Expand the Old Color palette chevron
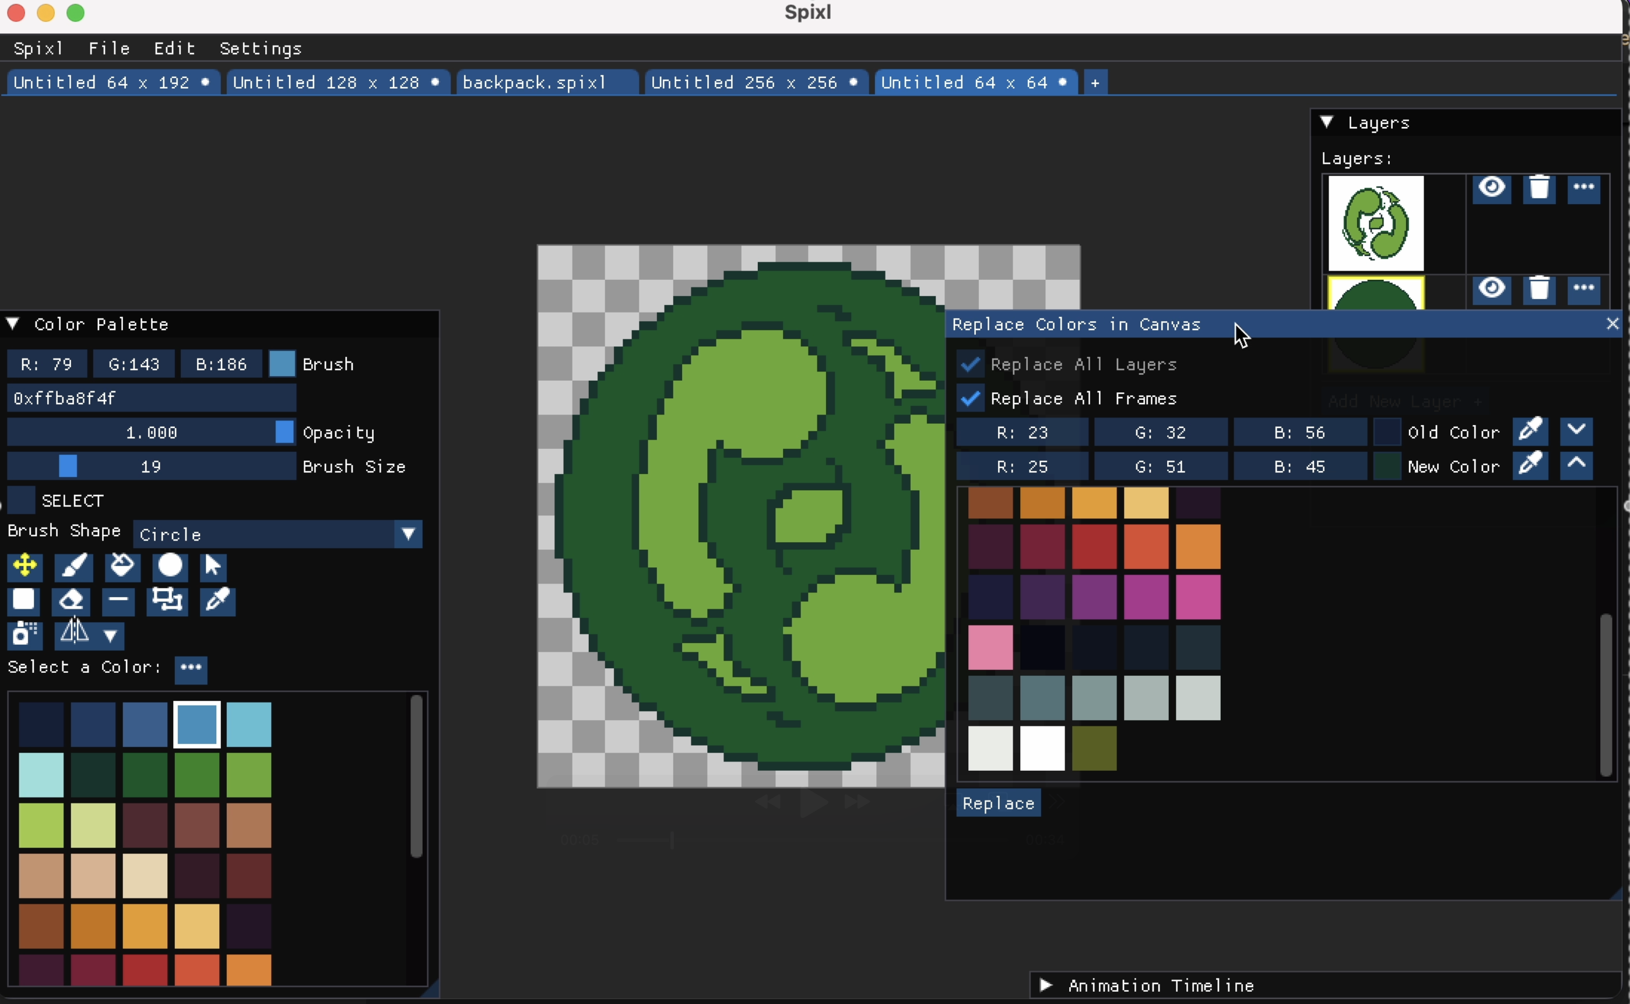 tap(1576, 431)
